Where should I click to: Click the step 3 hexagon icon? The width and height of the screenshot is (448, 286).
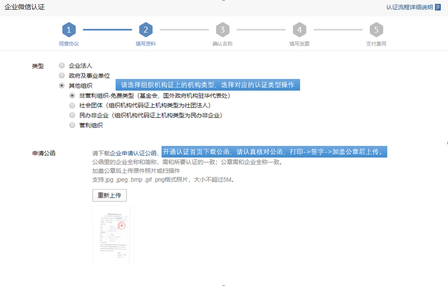coord(223,30)
